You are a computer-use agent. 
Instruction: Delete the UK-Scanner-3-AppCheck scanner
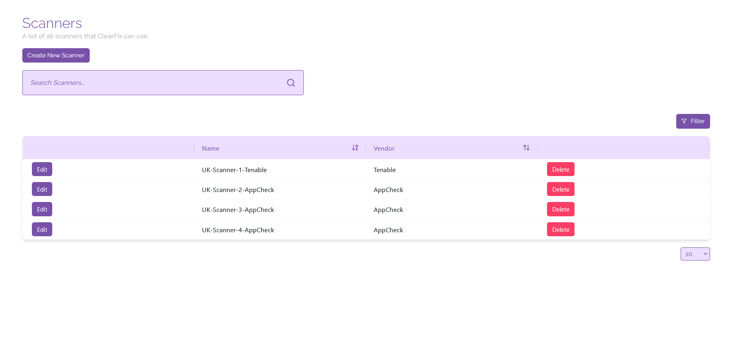560,210
